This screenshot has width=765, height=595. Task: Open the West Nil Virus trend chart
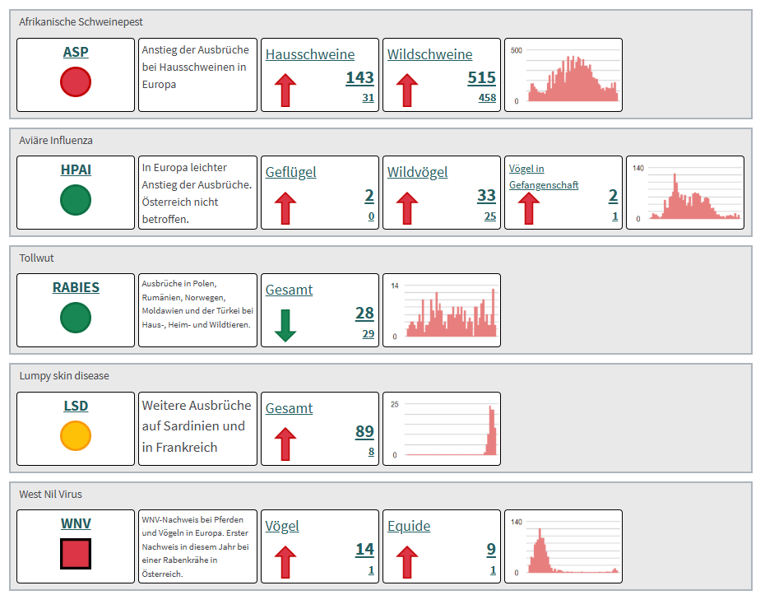(x=563, y=546)
